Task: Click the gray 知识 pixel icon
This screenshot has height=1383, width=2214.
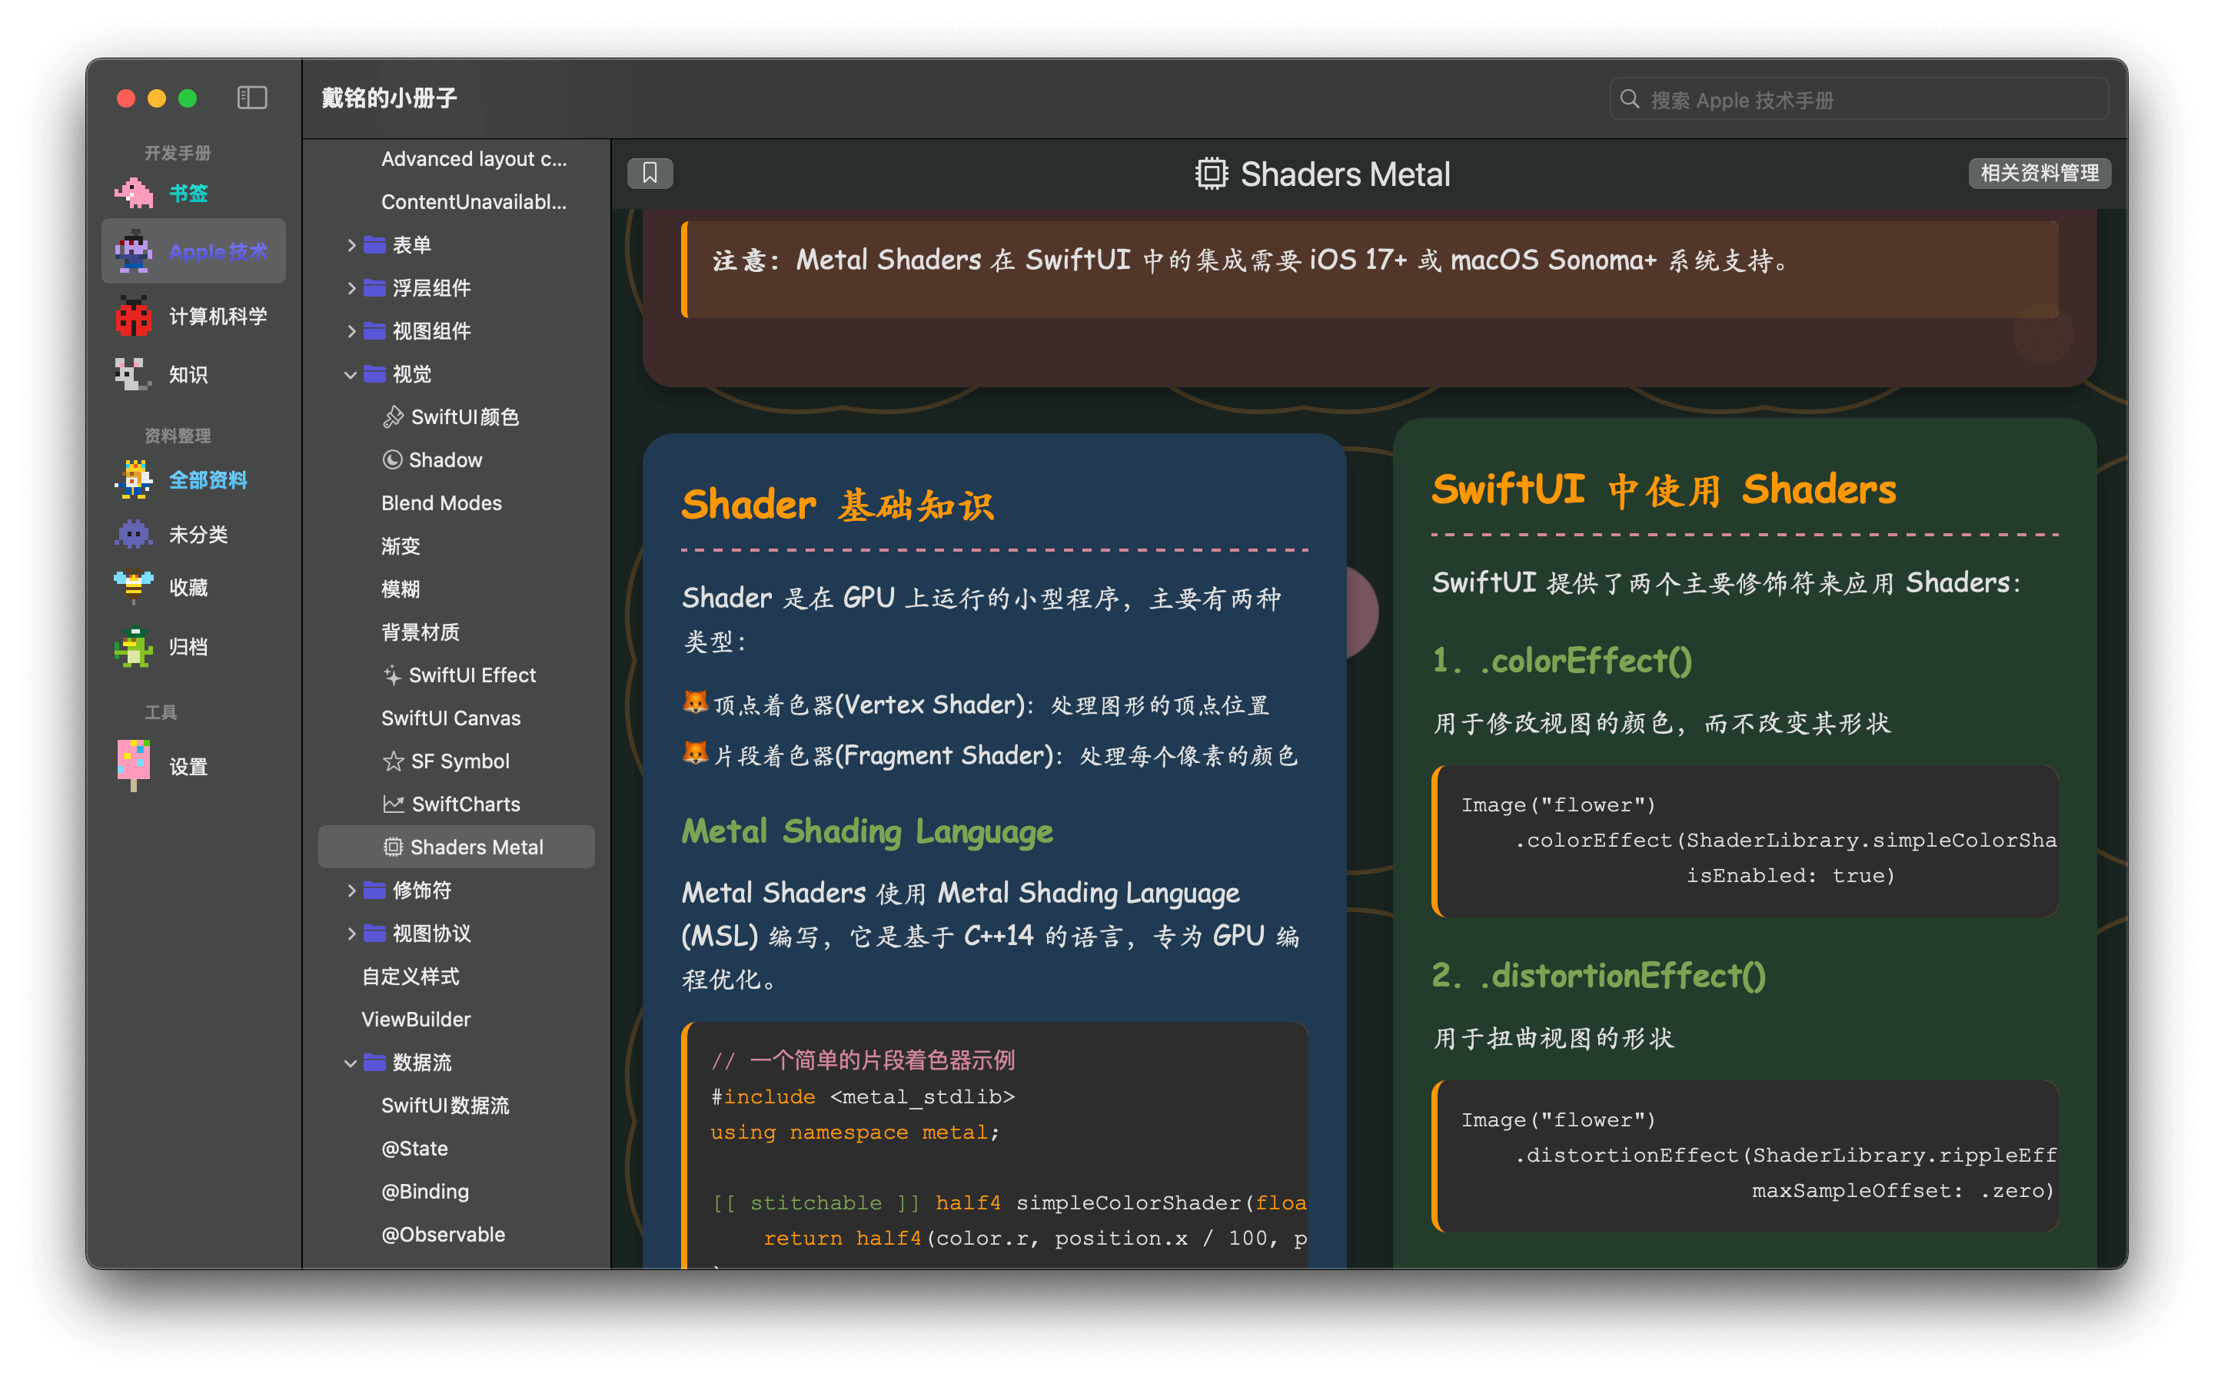Action: 134,374
